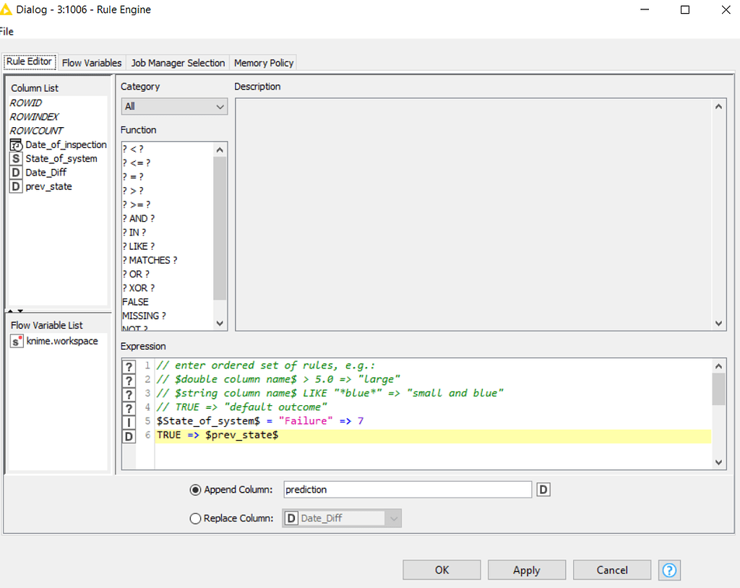Viewport: 740px width, 588px height.
Task: Click the D status icon on expression line 6
Action: pyautogui.click(x=129, y=436)
